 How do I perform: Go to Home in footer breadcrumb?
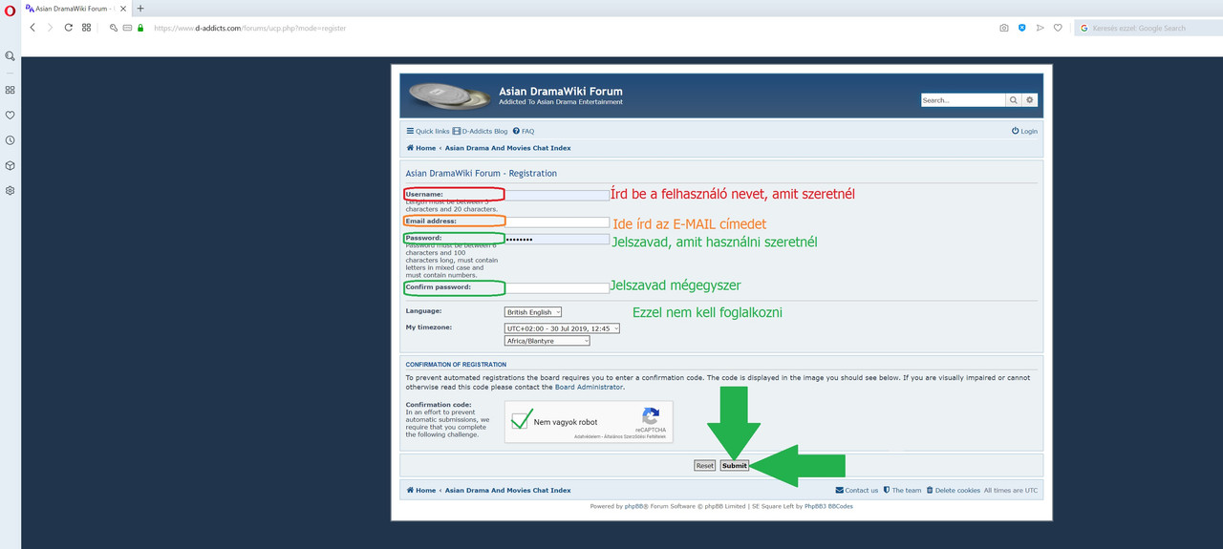421,491
